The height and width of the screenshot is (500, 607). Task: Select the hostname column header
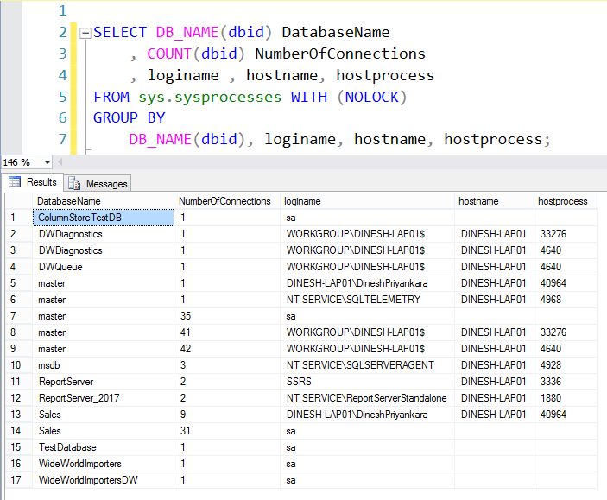(x=494, y=201)
